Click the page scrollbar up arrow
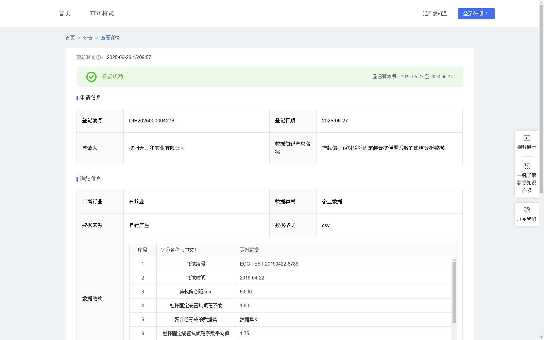This screenshot has width=544, height=340. click(x=541, y=2)
